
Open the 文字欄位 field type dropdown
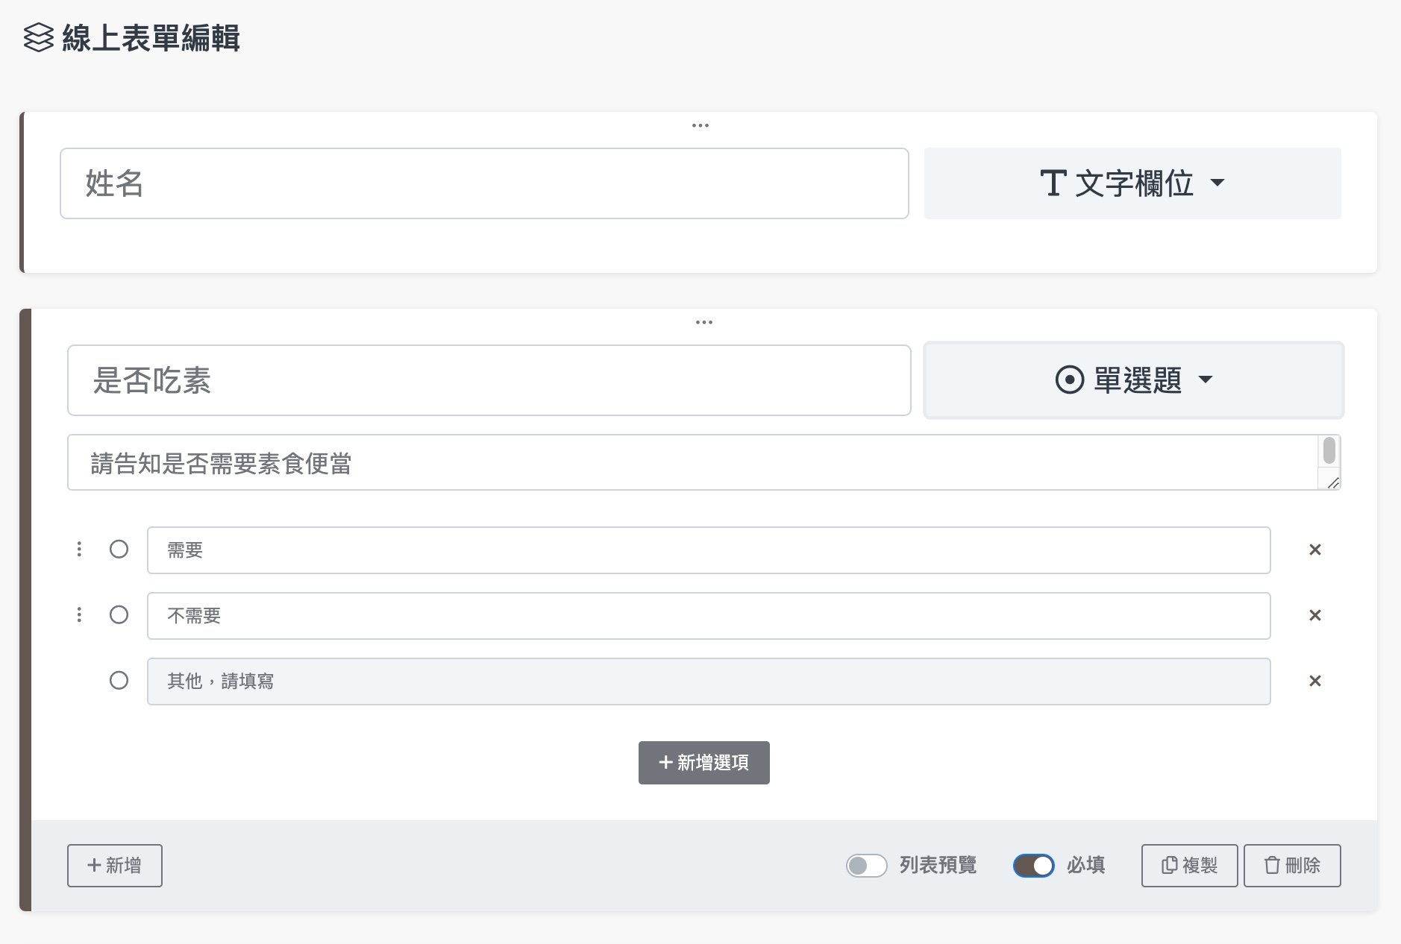coord(1132,183)
